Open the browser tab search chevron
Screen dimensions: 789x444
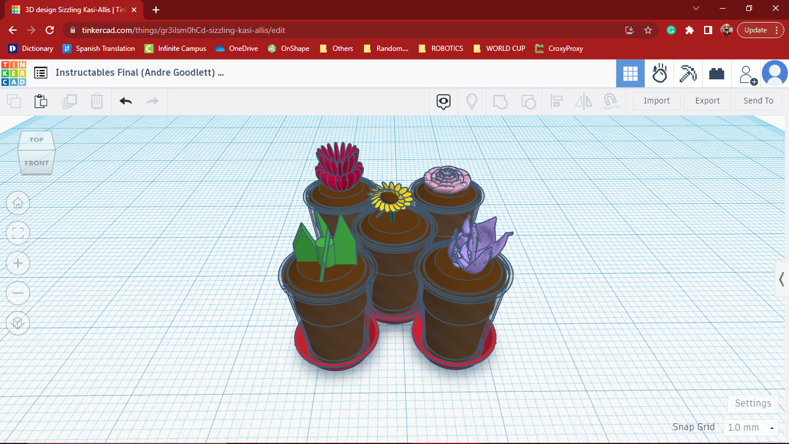point(696,8)
